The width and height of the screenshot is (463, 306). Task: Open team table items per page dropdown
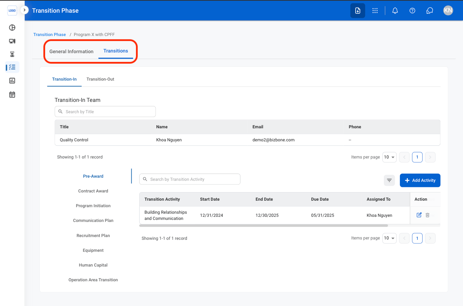pos(389,157)
